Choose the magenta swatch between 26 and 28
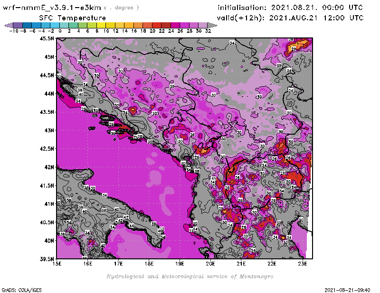This screenshot has height=293, width=380. tap(184, 25)
